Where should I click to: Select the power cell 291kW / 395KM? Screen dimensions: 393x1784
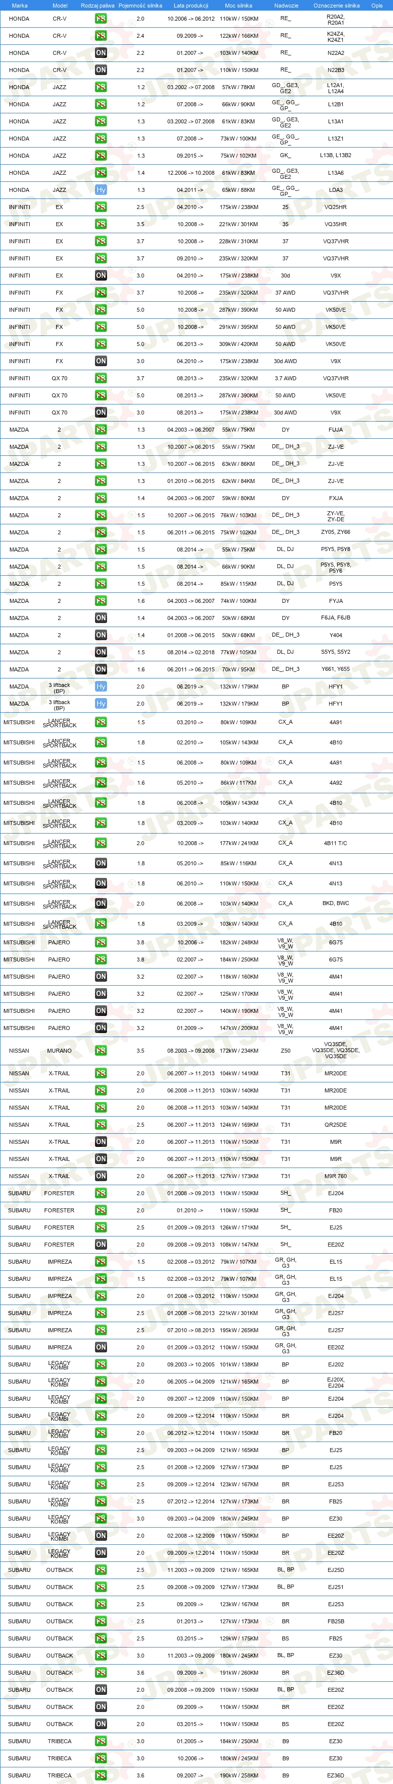tap(239, 327)
